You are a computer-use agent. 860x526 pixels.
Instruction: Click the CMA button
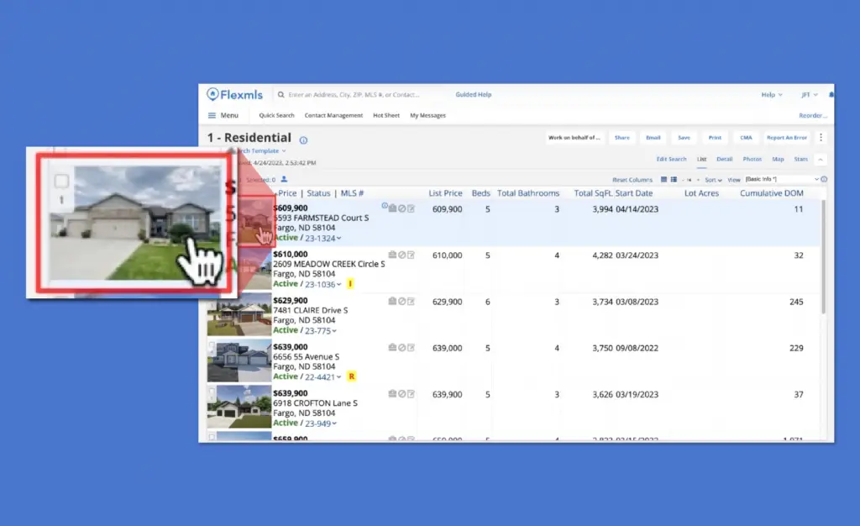(746, 138)
